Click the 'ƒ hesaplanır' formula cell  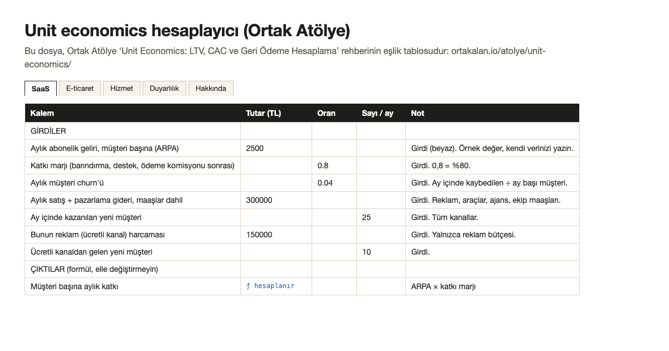[277, 286]
